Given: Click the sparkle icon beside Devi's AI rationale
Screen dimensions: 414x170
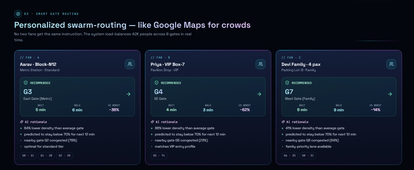Looking at the screenshot, I should pos(283,122).
